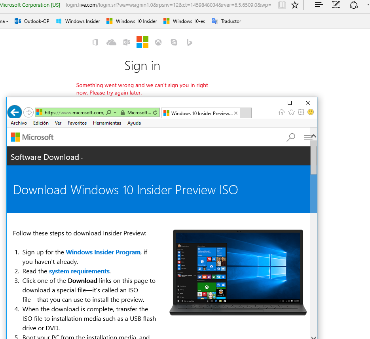Screen dimensions: 370x339
Task: Open search on the Microsoft download page
Action: pyautogui.click(x=291, y=137)
